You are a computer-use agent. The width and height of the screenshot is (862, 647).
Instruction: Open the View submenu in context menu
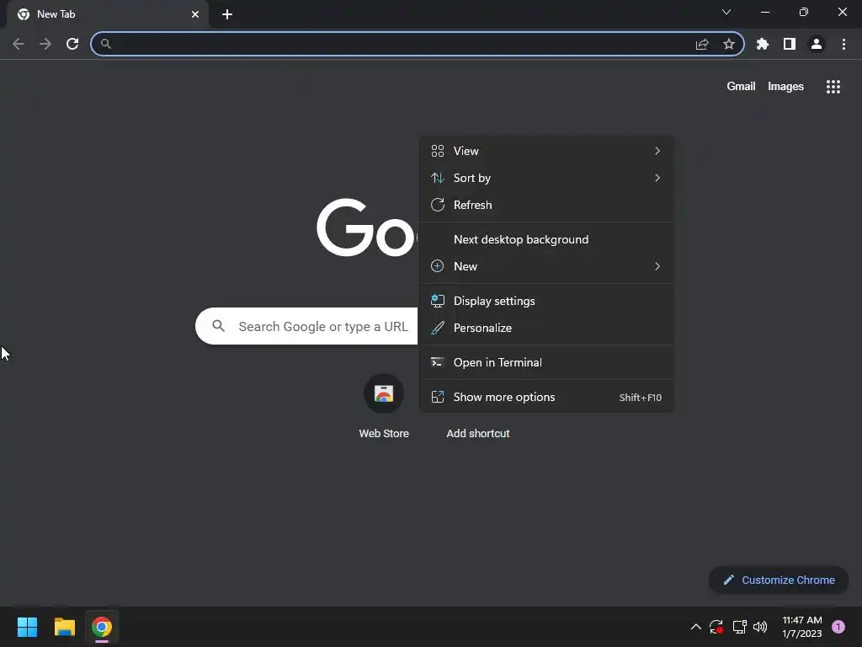point(546,151)
